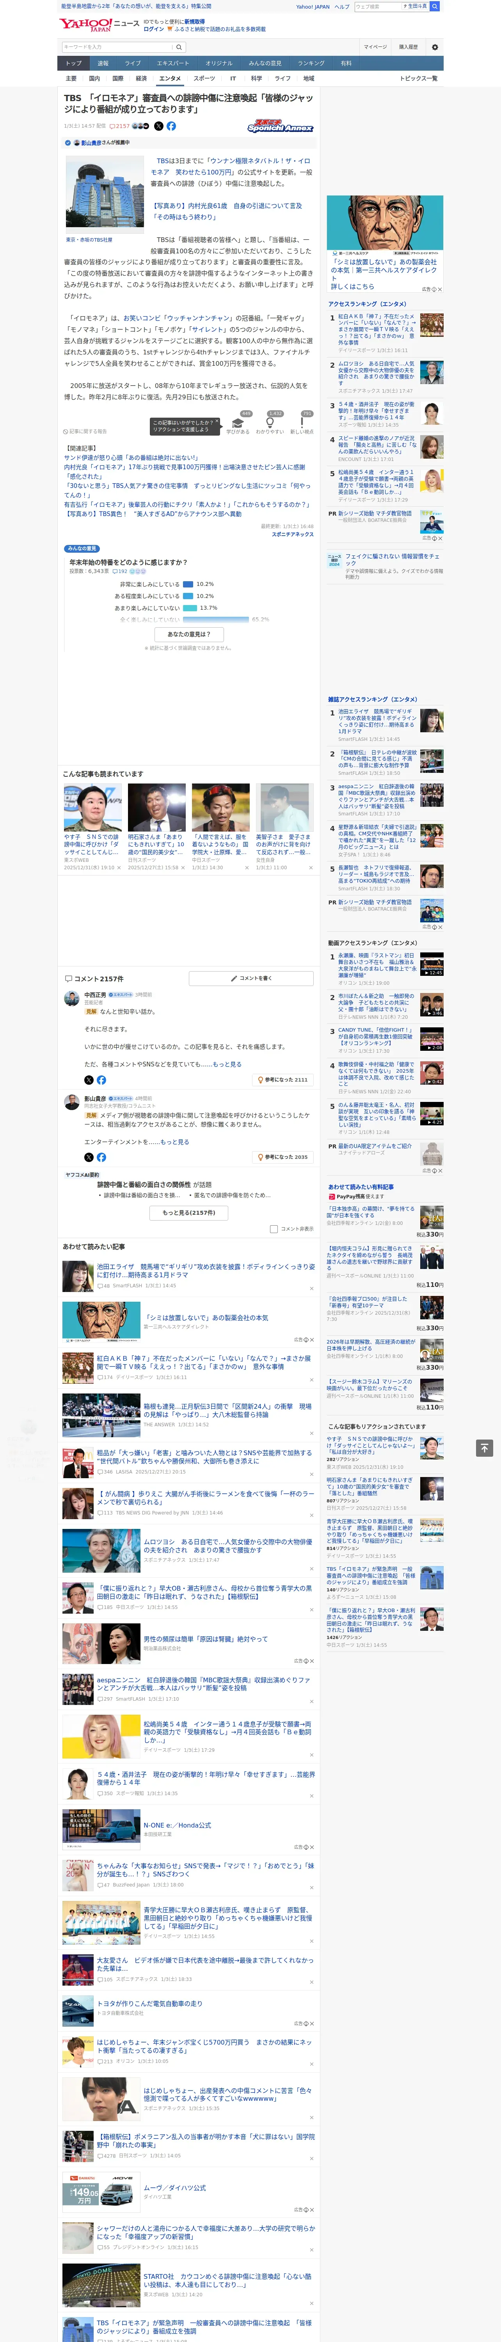Open the トピックス一覧 link
The width and height of the screenshot is (501, 2342).
pos(418,79)
